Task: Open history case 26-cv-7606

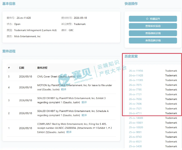Action: (135, 104)
